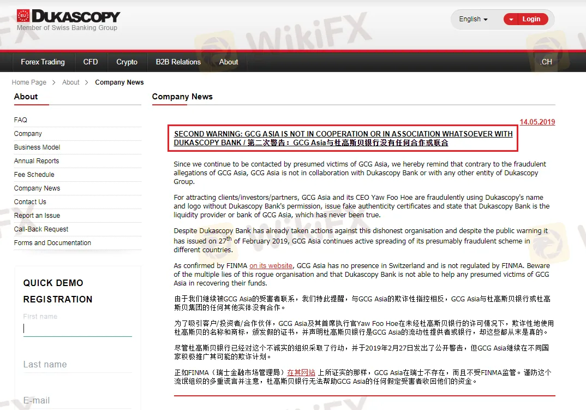586x410 pixels.
Task: Open Report an Issue sidebar link
Action: (37, 216)
